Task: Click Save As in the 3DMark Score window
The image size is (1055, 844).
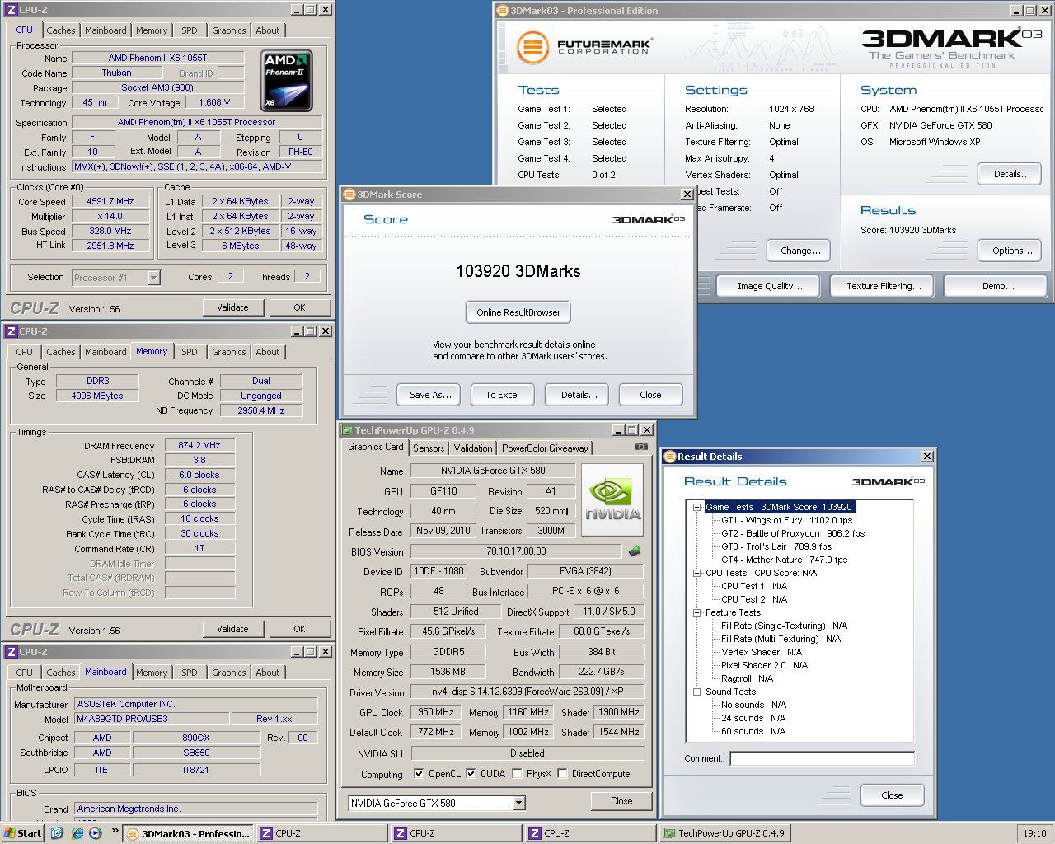Action: point(430,395)
